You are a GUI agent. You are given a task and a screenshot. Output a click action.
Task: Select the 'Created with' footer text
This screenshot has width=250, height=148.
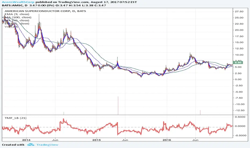click(x=13, y=145)
